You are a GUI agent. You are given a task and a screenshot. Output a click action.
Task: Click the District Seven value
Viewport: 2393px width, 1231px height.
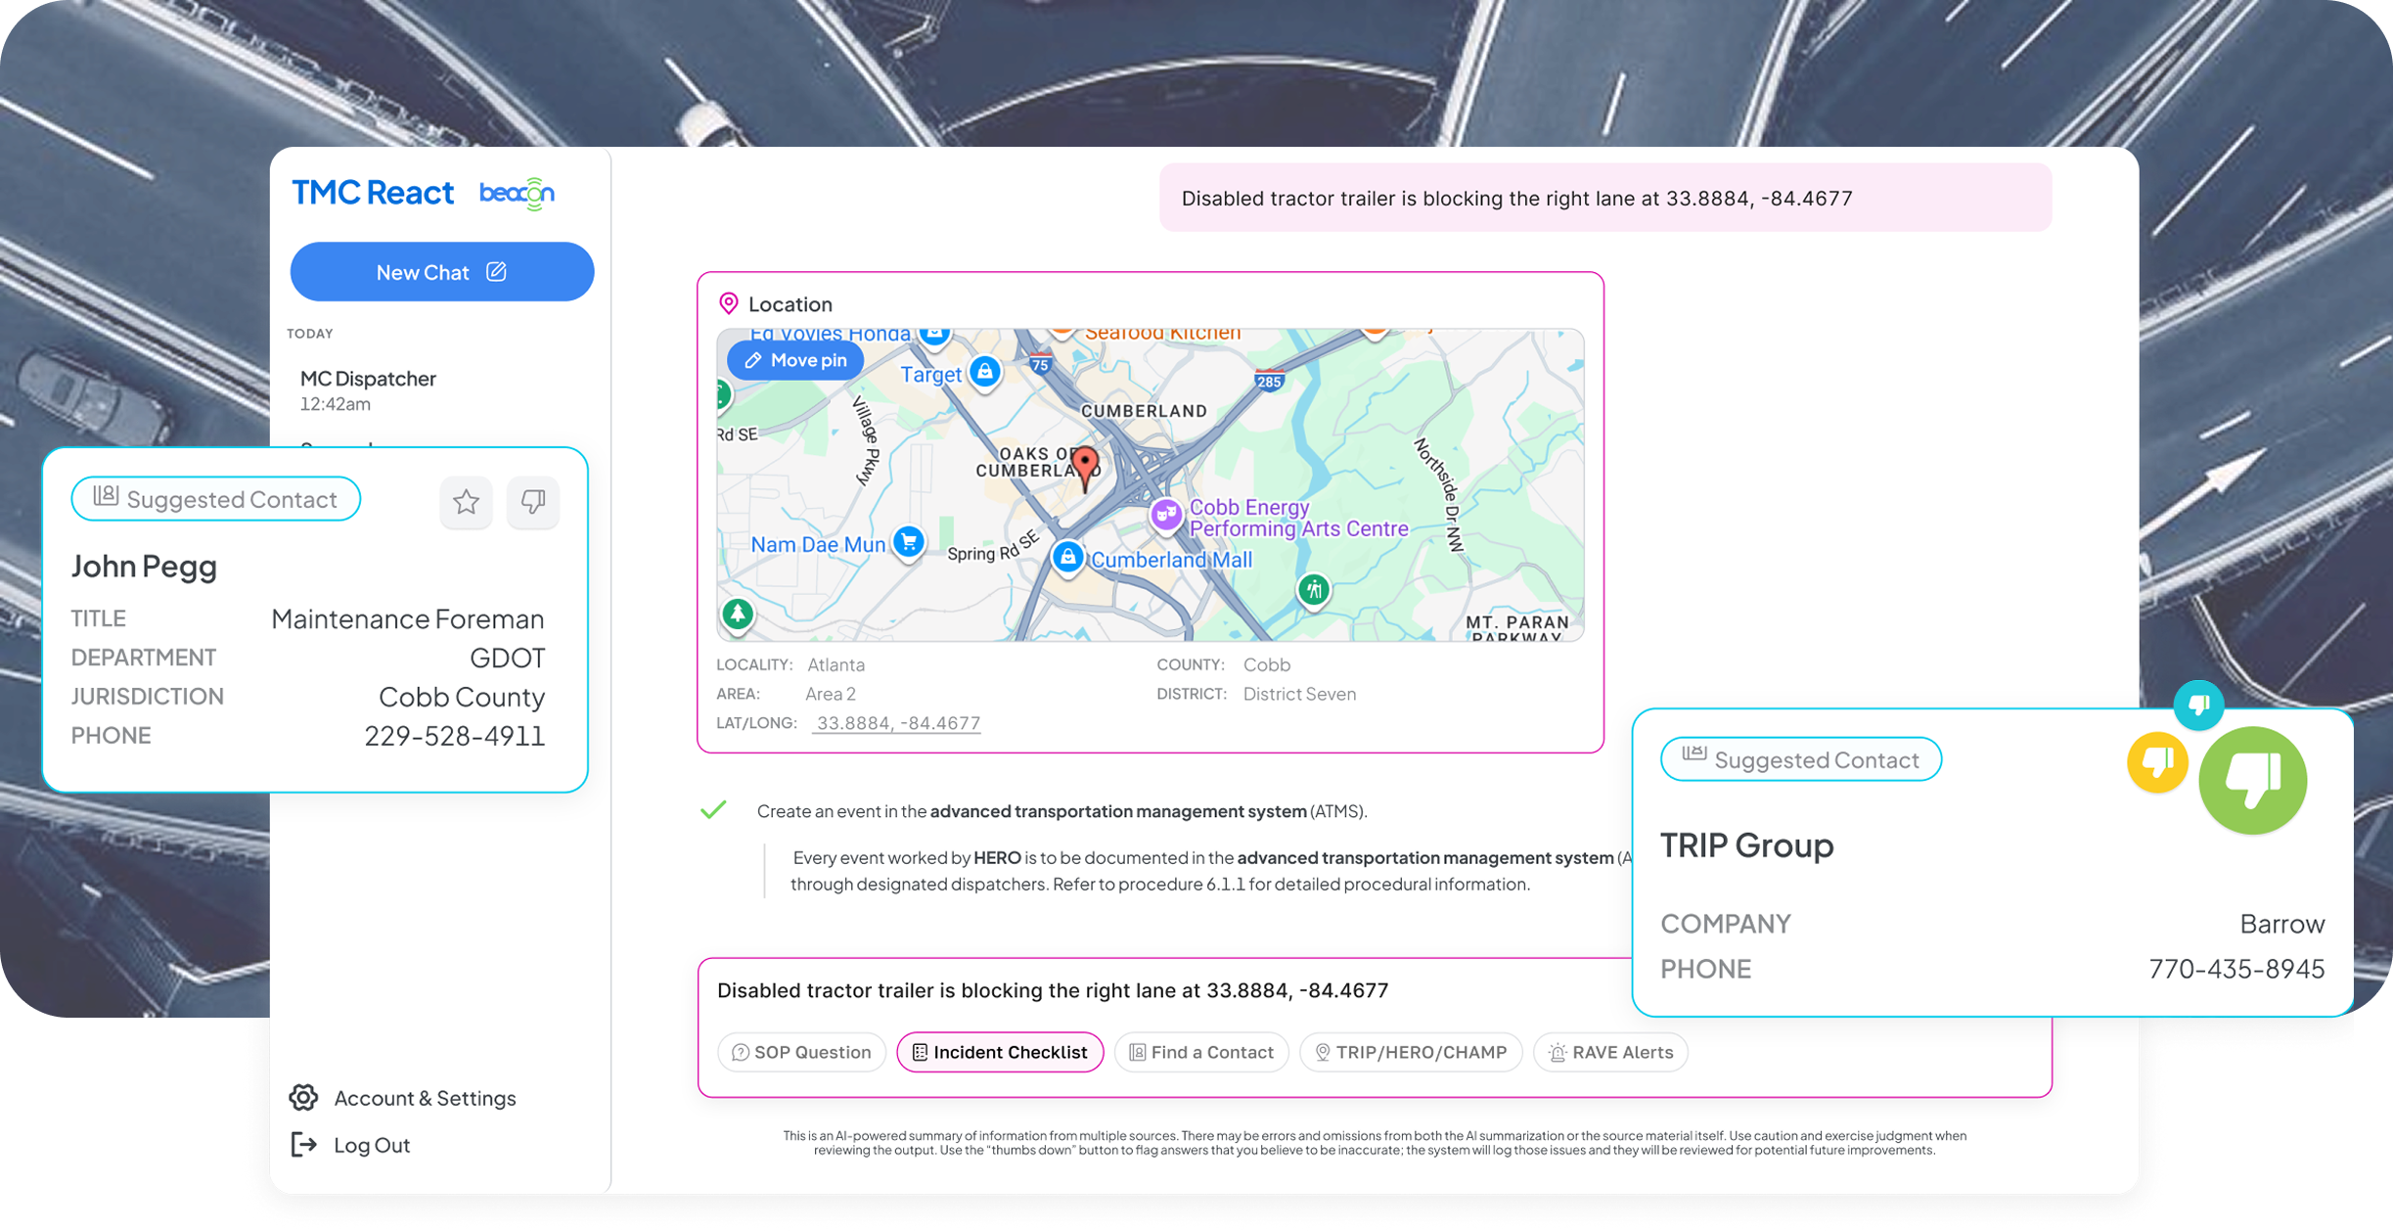click(x=1299, y=694)
